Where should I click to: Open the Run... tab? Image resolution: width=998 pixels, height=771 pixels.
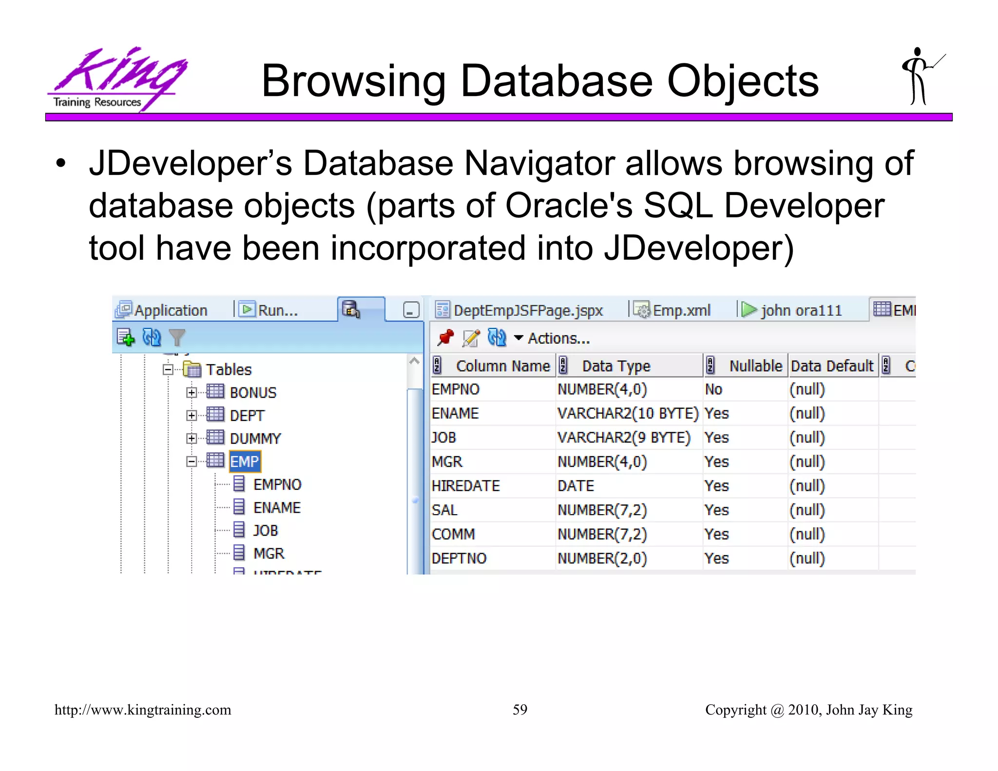(x=269, y=310)
